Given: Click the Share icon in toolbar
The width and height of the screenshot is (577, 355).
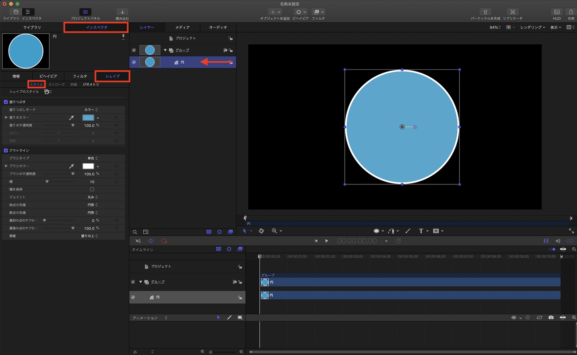Looking at the screenshot, I should coord(571,12).
